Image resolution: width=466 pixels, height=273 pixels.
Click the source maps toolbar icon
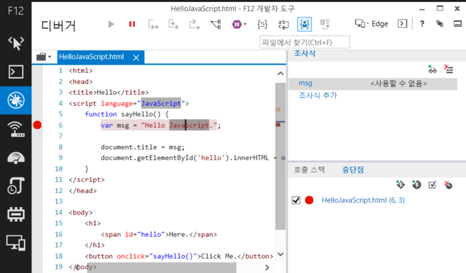tap(325, 25)
